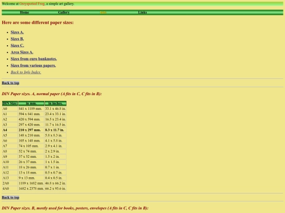The width and height of the screenshot is (285, 213).
Task: Select the 4A0 row label
Action: point(10,189)
